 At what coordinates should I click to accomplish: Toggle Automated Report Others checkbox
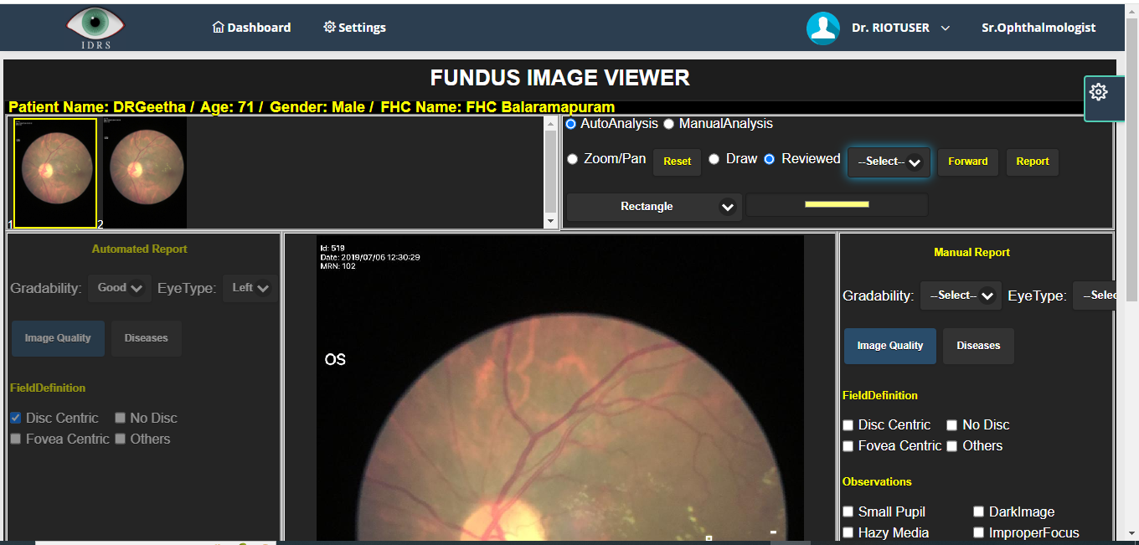pyautogui.click(x=121, y=439)
